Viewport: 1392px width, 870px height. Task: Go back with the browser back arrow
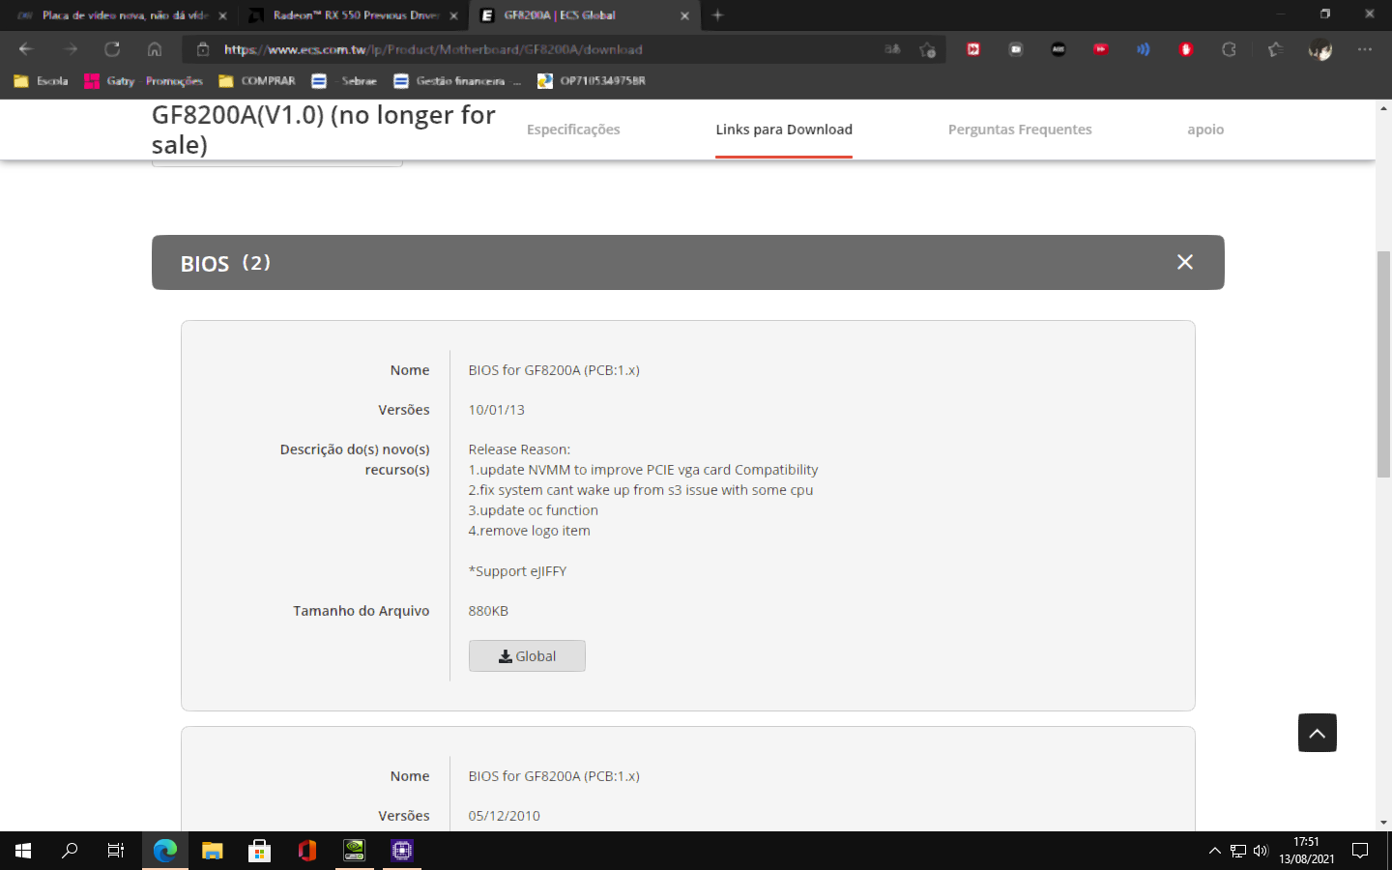pyautogui.click(x=26, y=49)
